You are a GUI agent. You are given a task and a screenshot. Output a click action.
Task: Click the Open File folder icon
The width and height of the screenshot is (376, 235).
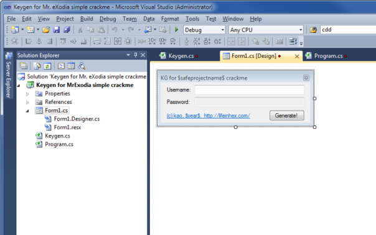(x=46, y=30)
